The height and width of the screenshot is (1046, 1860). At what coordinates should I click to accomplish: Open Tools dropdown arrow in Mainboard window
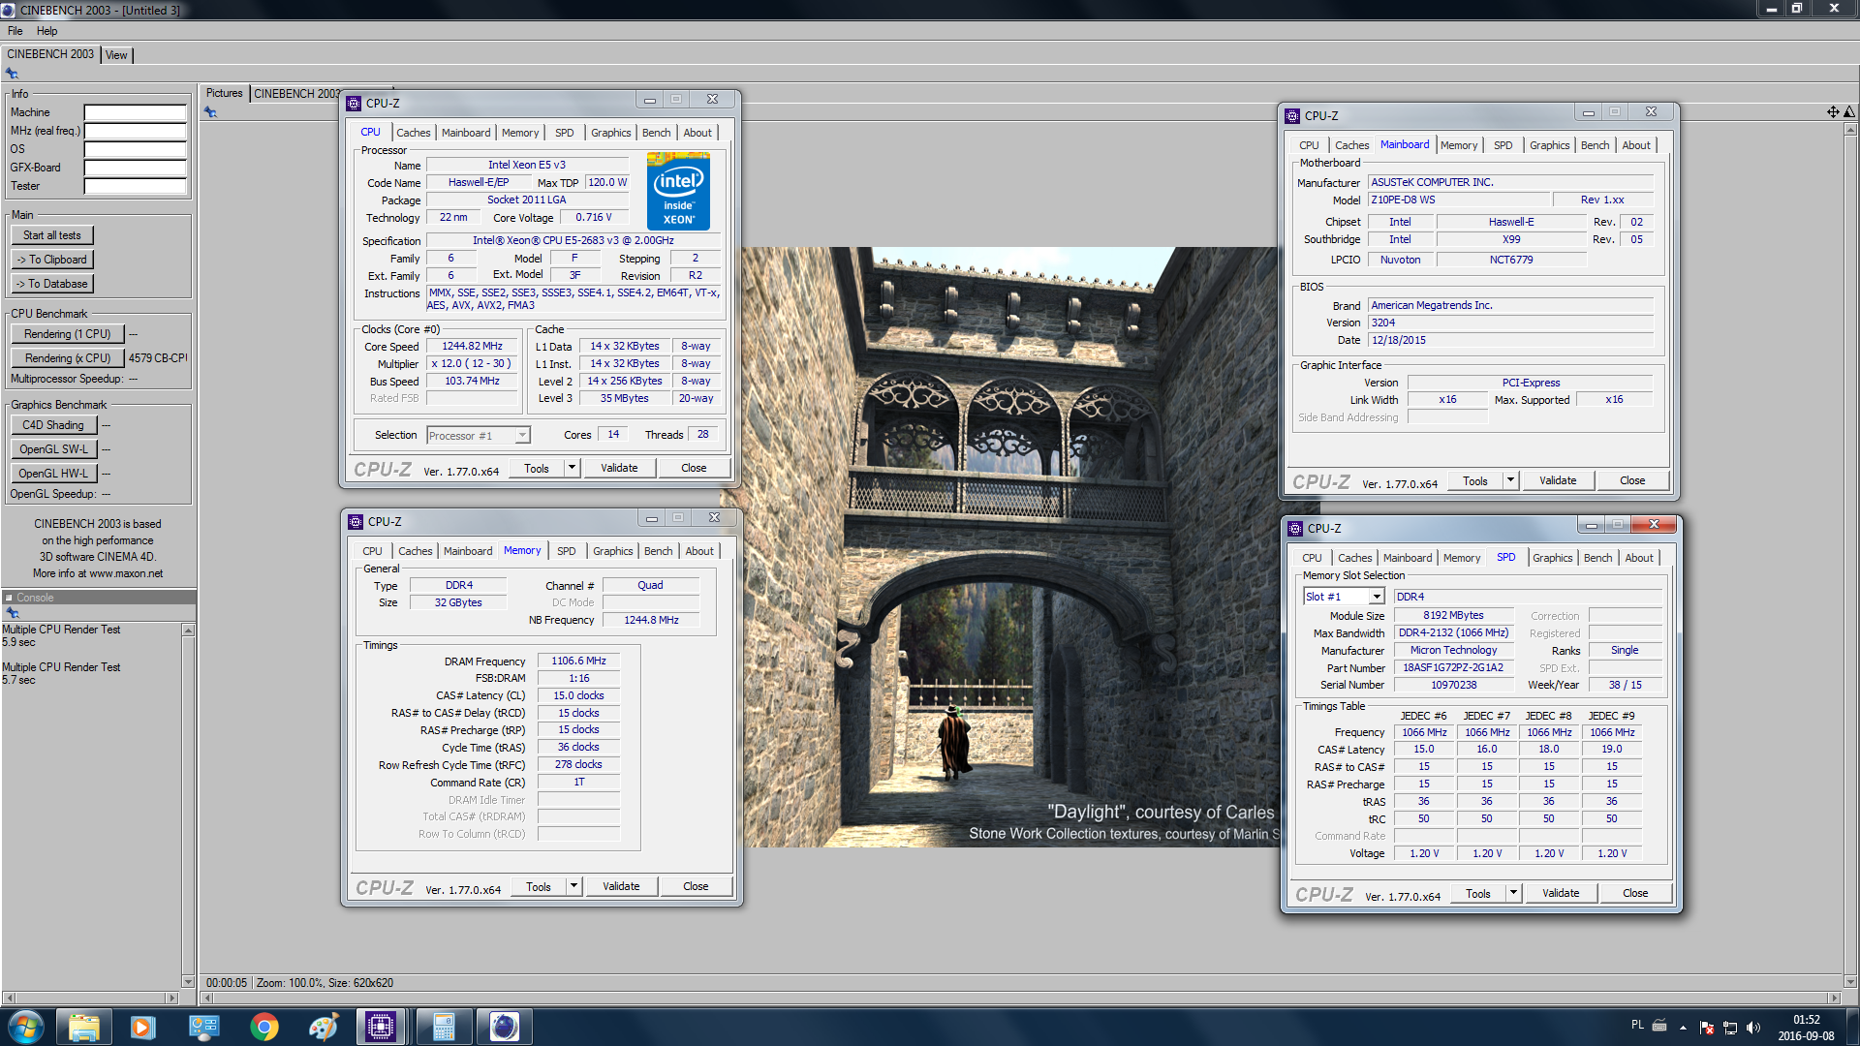coord(1510,480)
